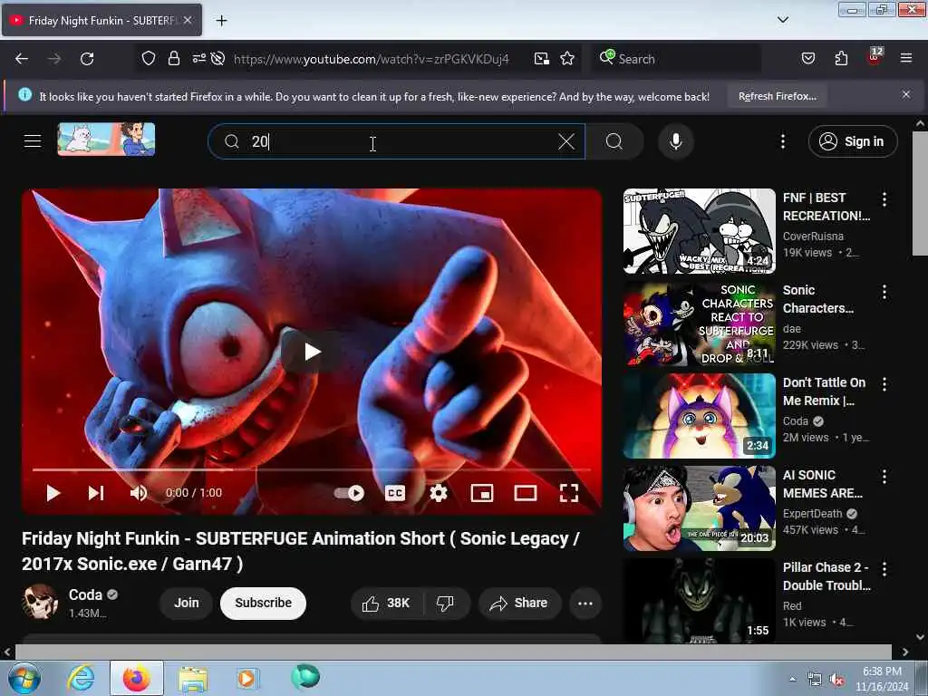The width and height of the screenshot is (928, 696).
Task: Reload the page with the refresh icon
Action: tap(87, 59)
